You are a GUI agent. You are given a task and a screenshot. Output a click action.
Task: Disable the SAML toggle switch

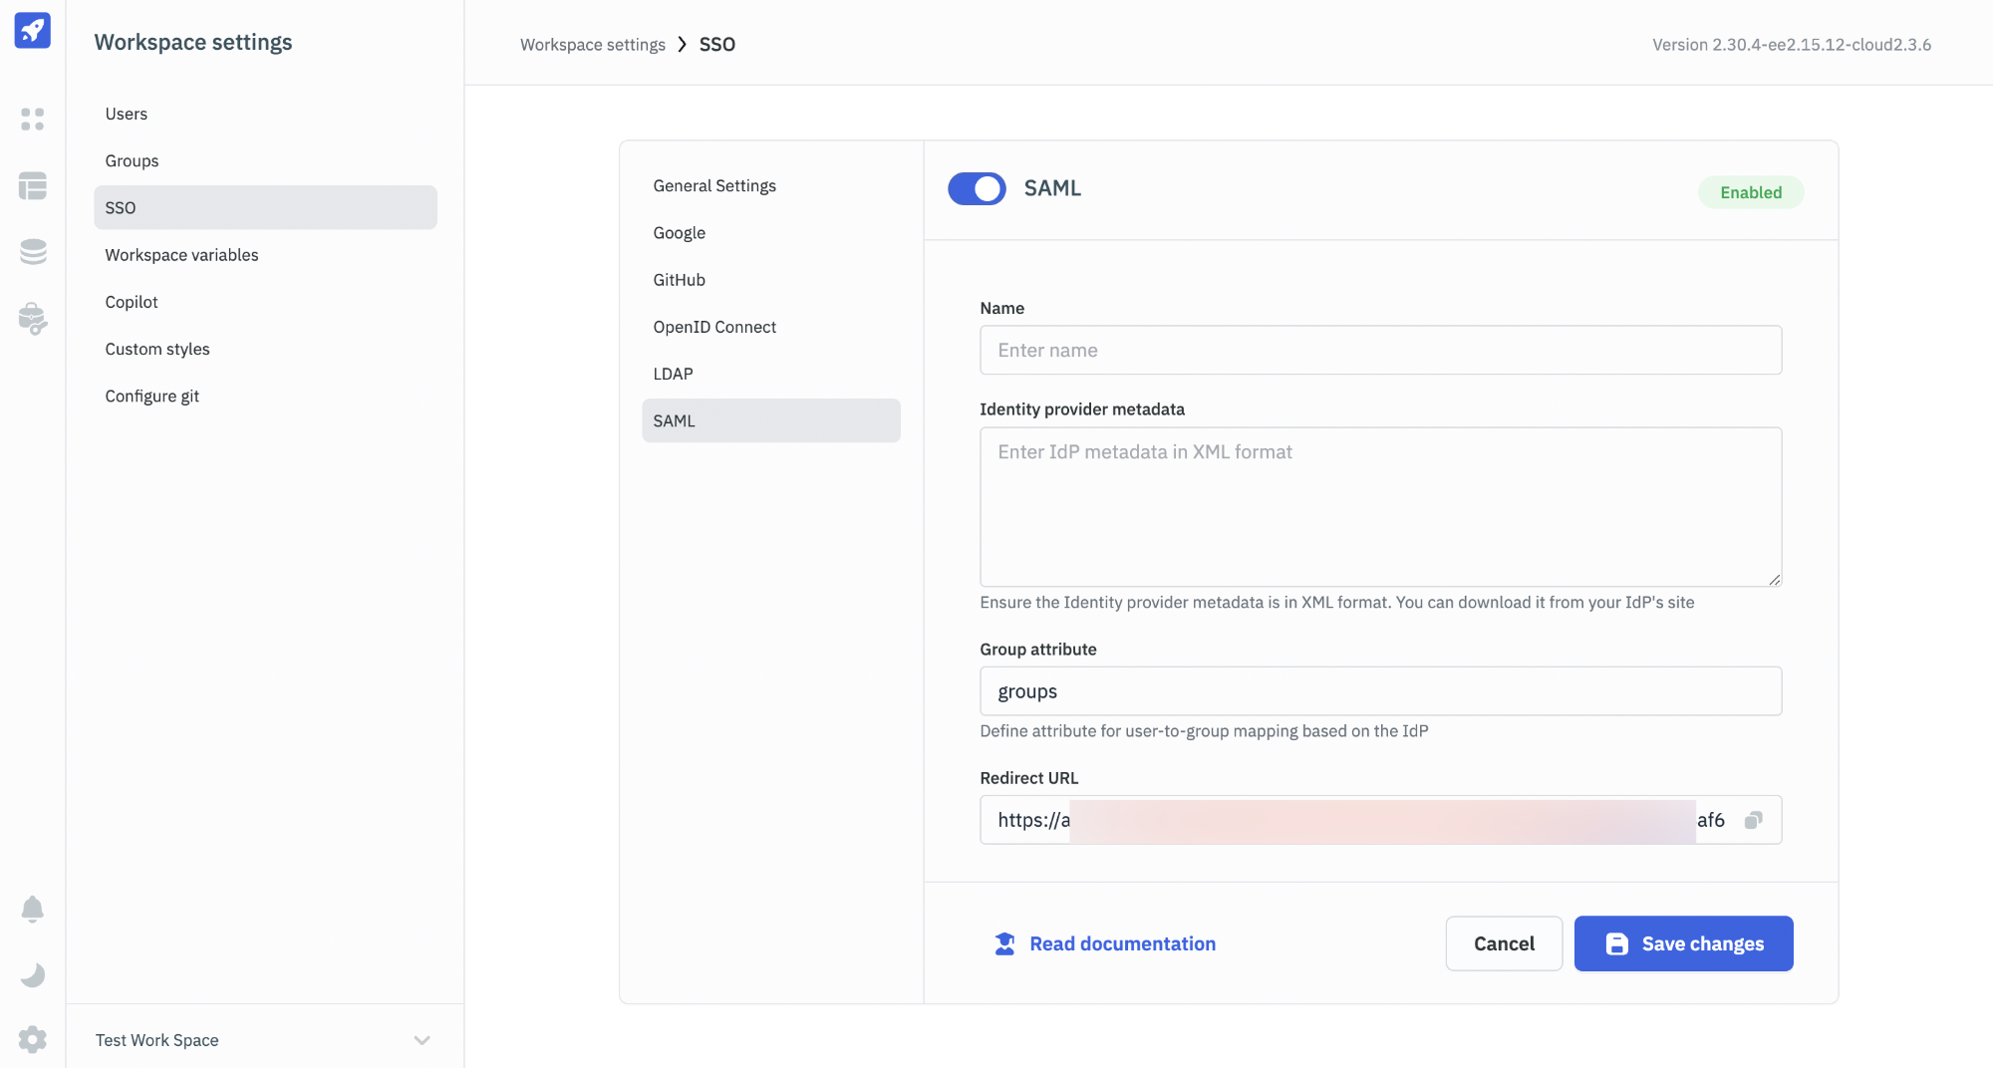(x=977, y=188)
